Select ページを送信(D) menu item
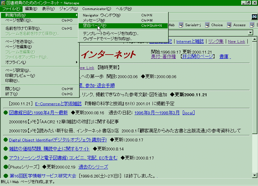This screenshot has height=186, width=258. (x=39, y=42)
